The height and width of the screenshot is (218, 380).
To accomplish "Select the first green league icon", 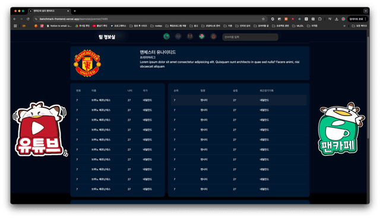I will pyautogui.click(x=166, y=37).
